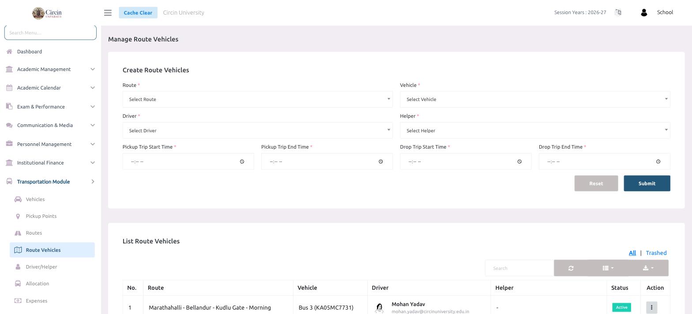Image resolution: width=692 pixels, height=314 pixels.
Task: Show Trashed route vehicles link
Action: pos(656,253)
